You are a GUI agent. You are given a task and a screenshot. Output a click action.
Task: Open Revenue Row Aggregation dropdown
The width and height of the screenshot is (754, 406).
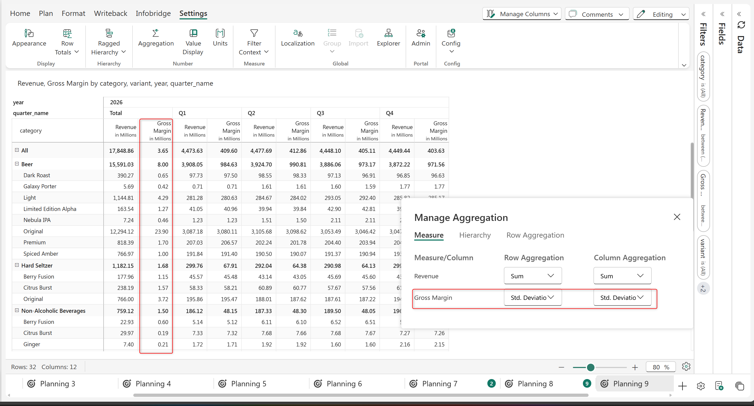(532, 276)
